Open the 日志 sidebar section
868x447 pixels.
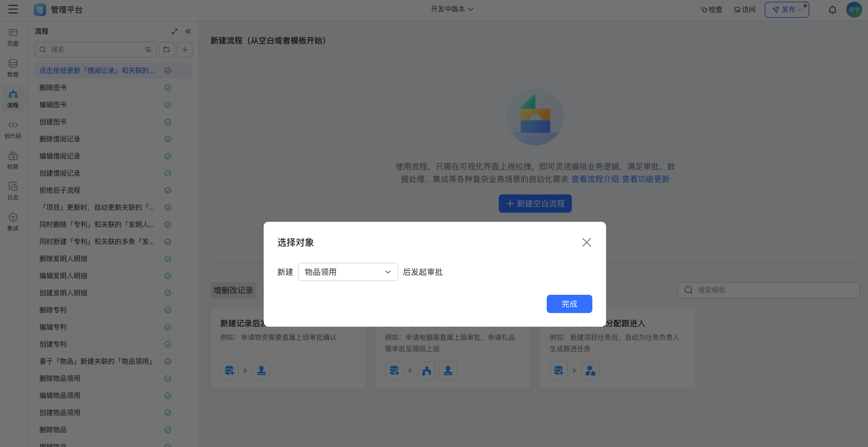coord(13,191)
